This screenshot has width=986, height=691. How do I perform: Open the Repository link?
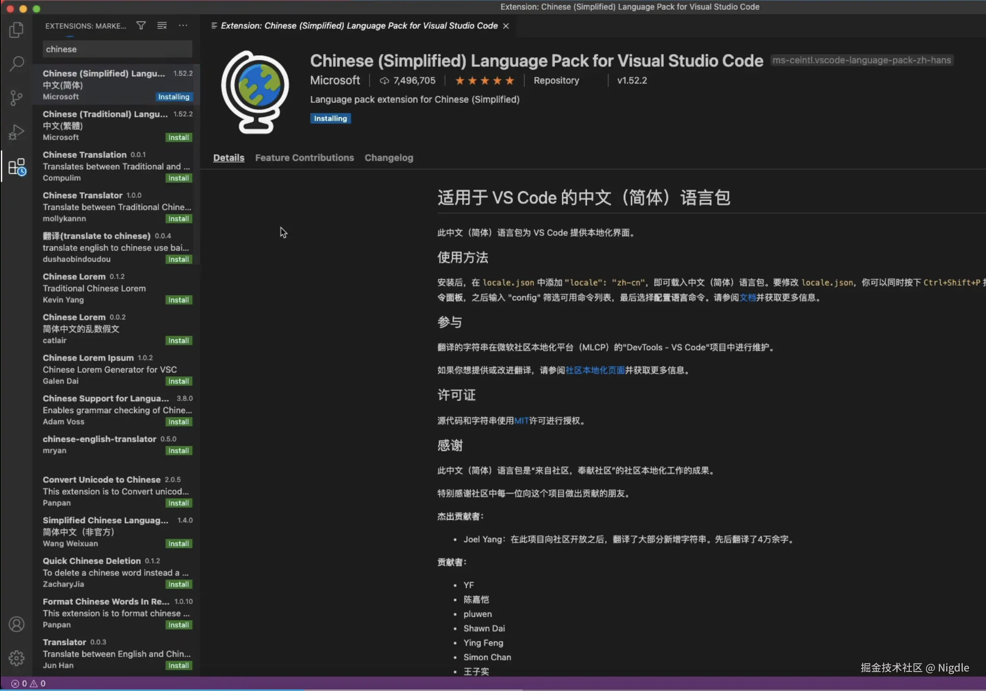tap(556, 81)
